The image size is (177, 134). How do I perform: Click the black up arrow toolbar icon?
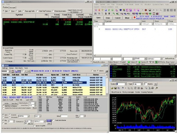(x=109, y=14)
